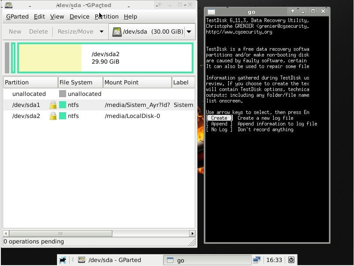Viewport: 354px width, 266px height.
Task: Click the start menu icon in the taskbar
Action: 63,260
